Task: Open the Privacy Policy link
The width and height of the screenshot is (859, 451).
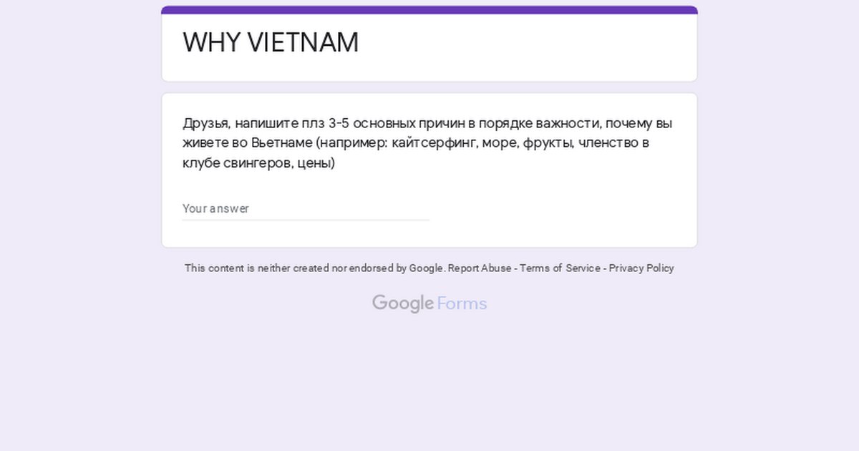Action: [641, 268]
